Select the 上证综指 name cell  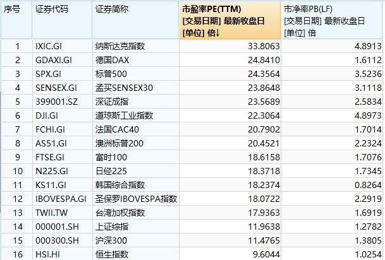pyautogui.click(x=135, y=227)
